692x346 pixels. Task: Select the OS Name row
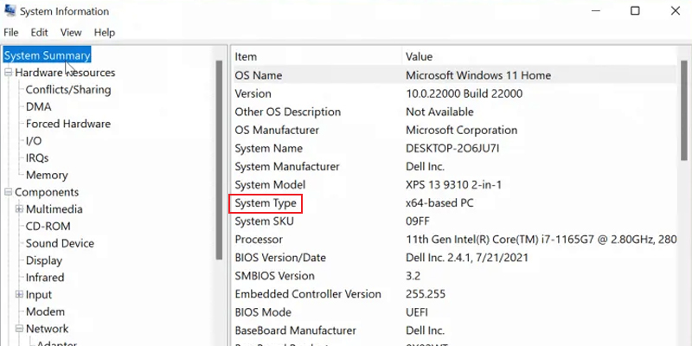click(x=454, y=75)
